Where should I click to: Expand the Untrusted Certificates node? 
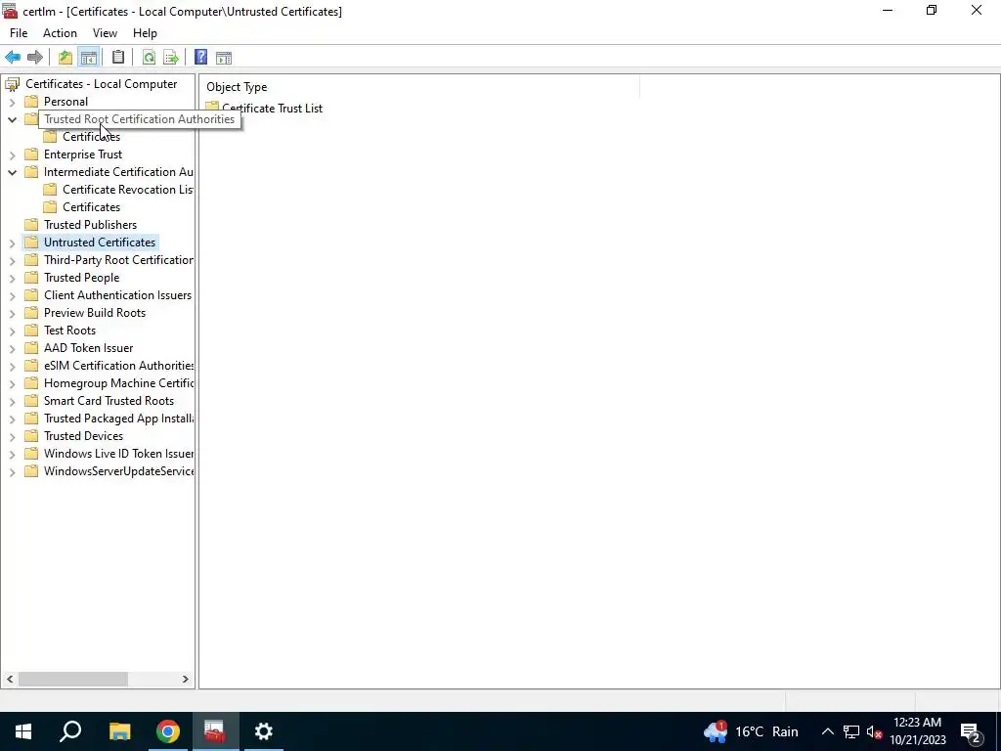pos(12,243)
